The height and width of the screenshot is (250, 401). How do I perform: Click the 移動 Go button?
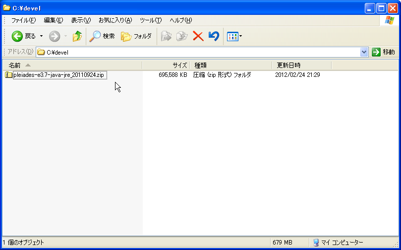[383, 52]
